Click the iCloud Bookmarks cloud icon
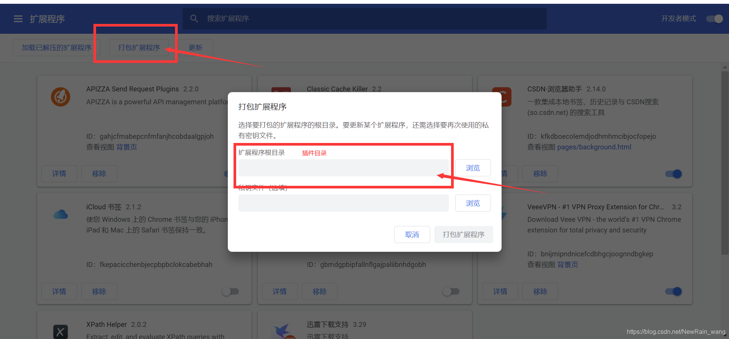The image size is (729, 339). [61, 215]
